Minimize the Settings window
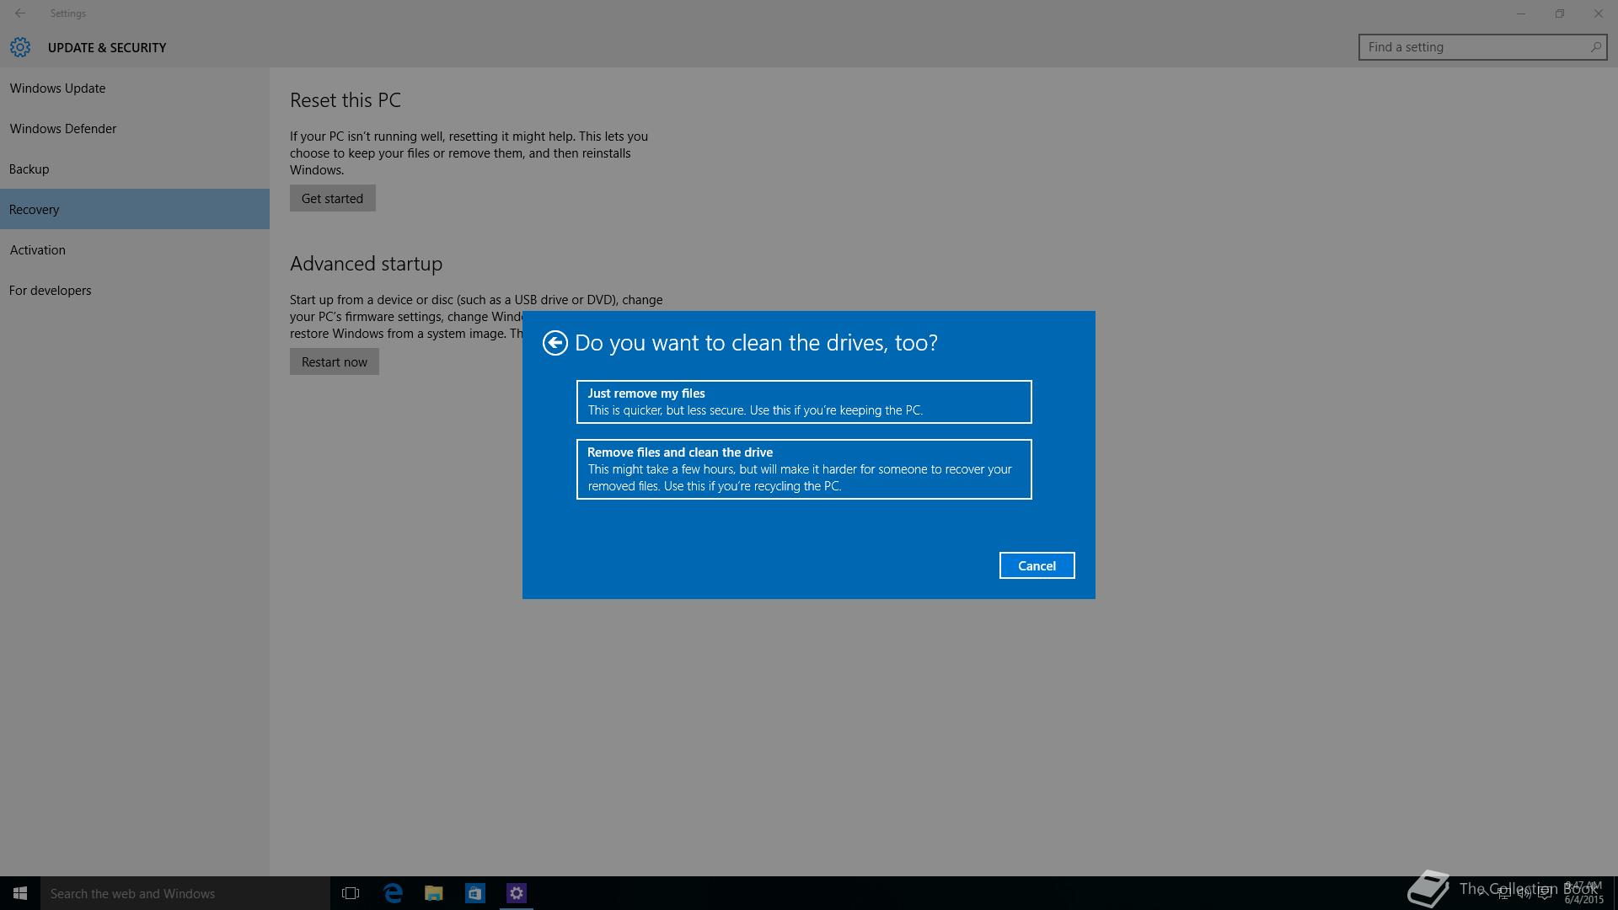Viewport: 1618px width, 910px height. point(1521,13)
